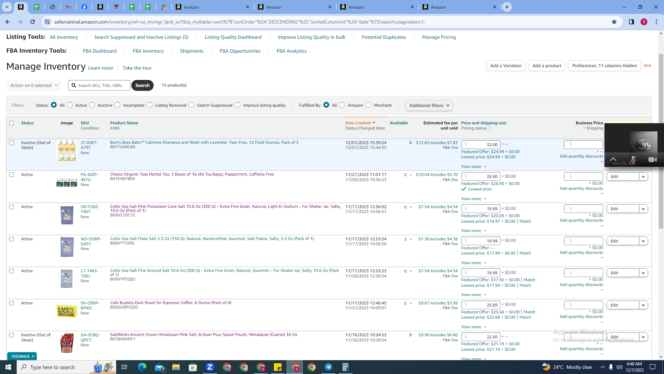Image resolution: width=664 pixels, height=374 pixels.
Task: Filter by Listing Removed status
Action: (150, 105)
